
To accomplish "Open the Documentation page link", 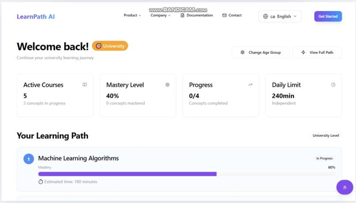I will [x=197, y=15].
